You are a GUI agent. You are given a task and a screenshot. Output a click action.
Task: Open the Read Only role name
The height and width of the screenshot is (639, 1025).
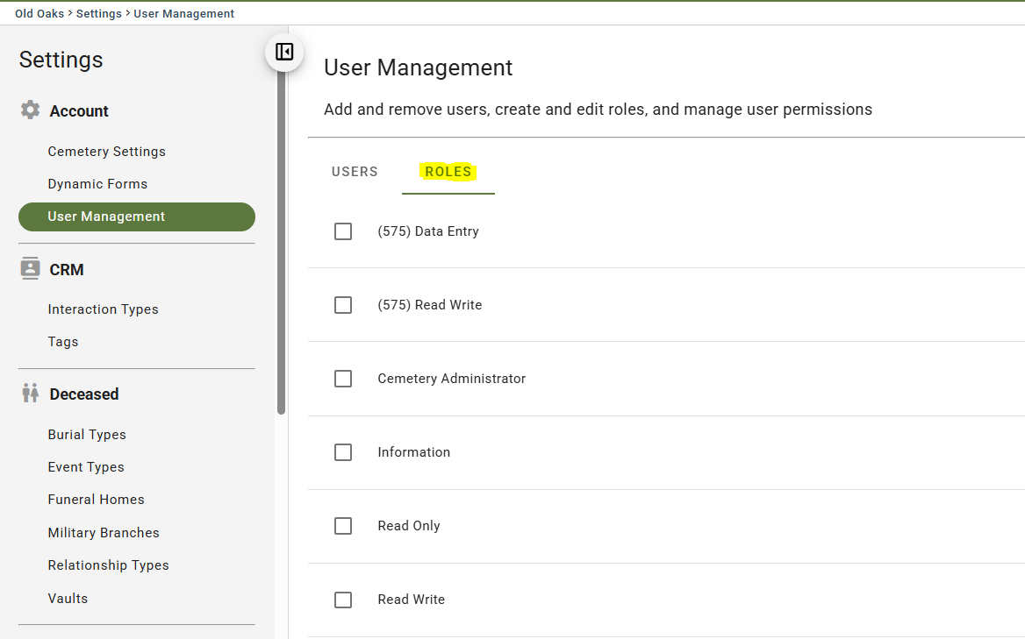point(409,526)
